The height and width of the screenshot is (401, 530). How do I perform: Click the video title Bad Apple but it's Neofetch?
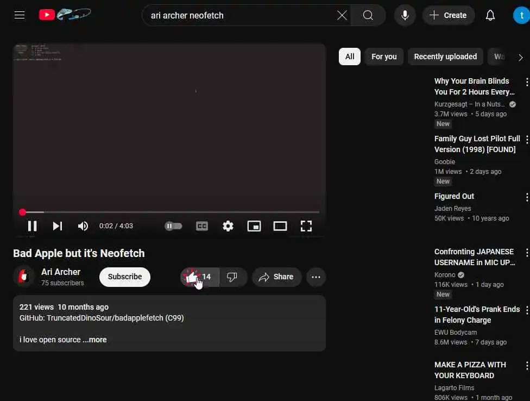click(79, 253)
